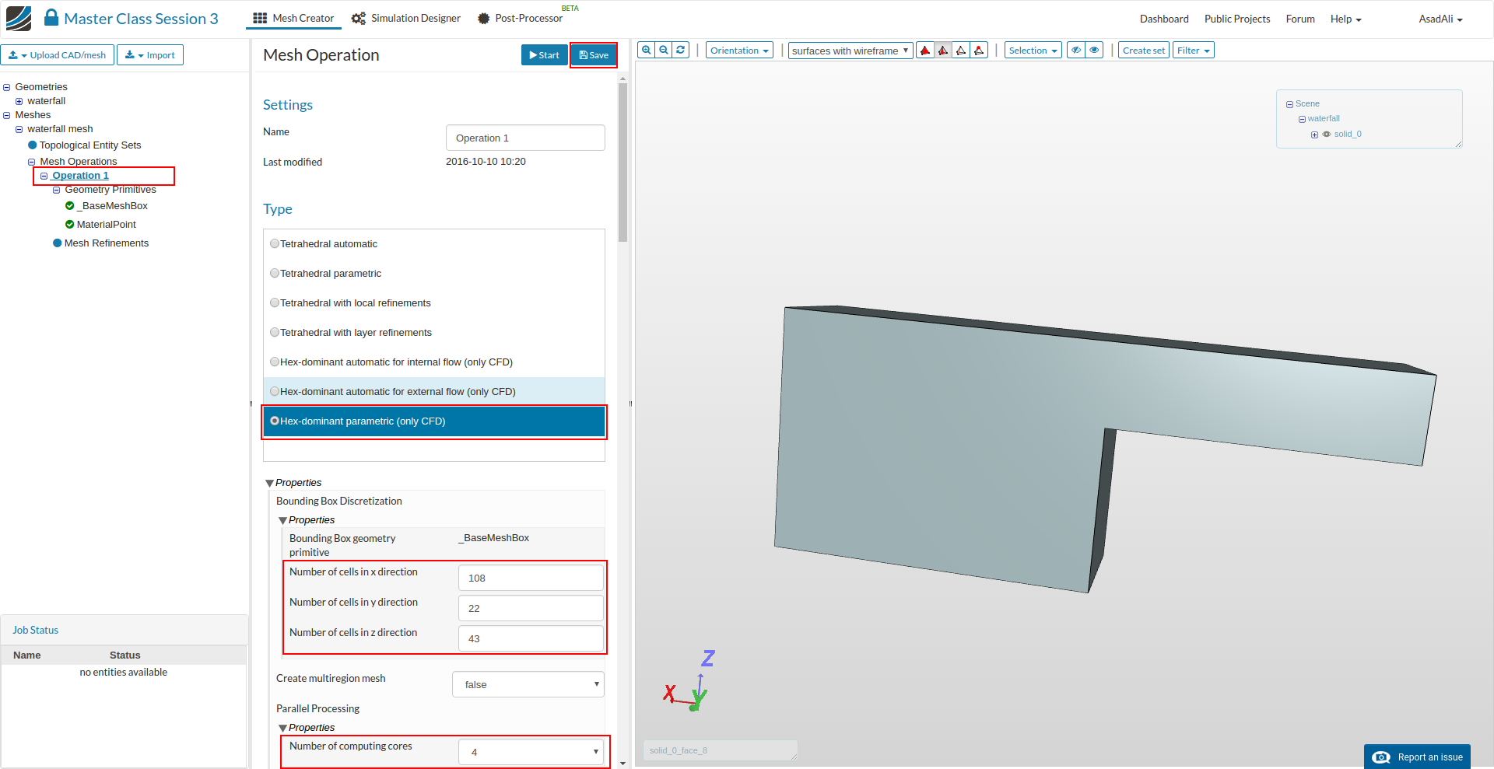Collapse the Geometry Primitives node
Viewport: 1494px width, 769px height.
(57, 191)
